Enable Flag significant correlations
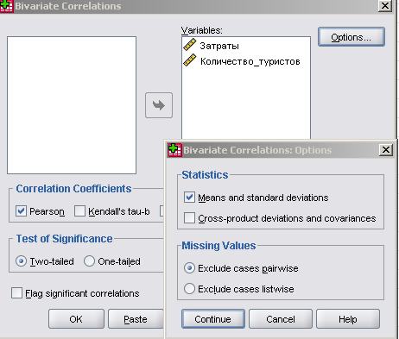This screenshot has width=399, height=339. (16, 293)
